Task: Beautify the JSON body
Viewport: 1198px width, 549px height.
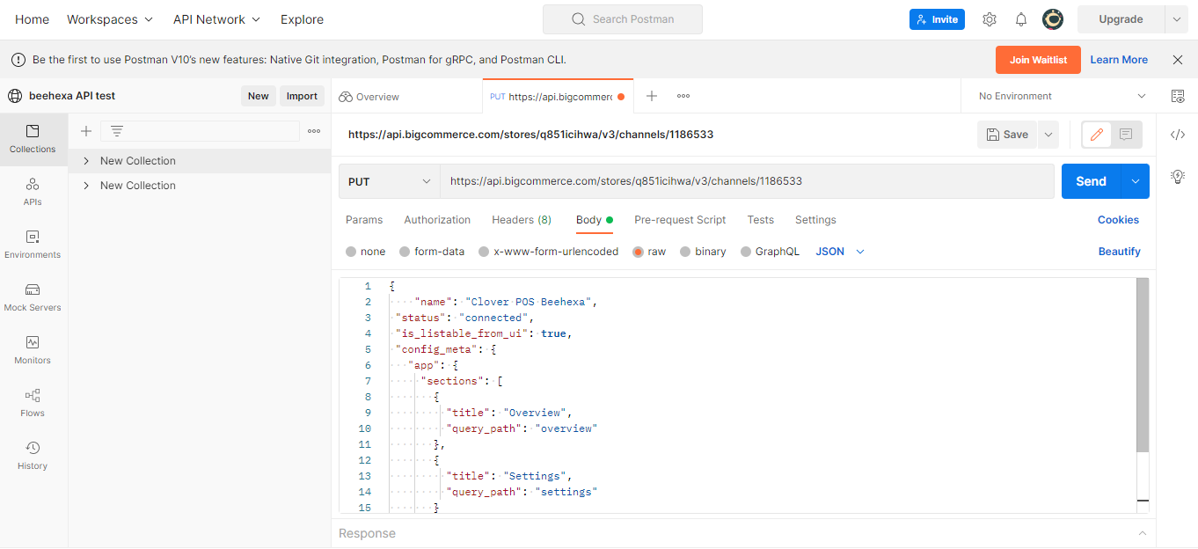Action: [x=1119, y=251]
